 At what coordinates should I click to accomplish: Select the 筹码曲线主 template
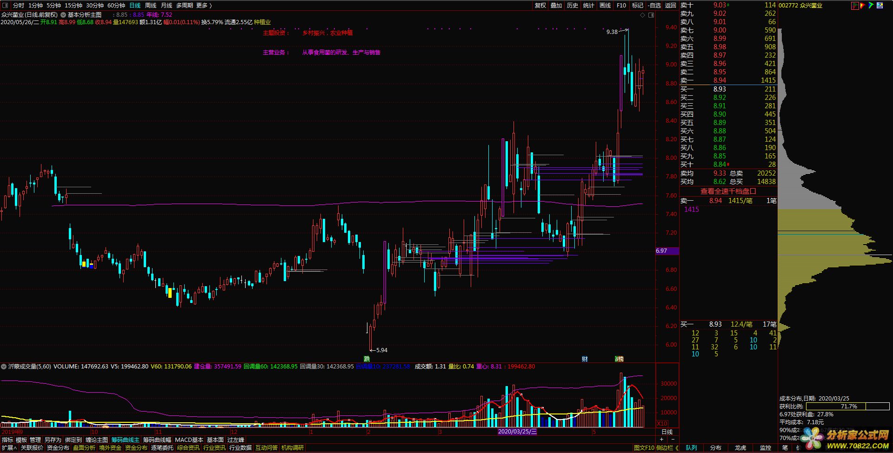pos(125,440)
